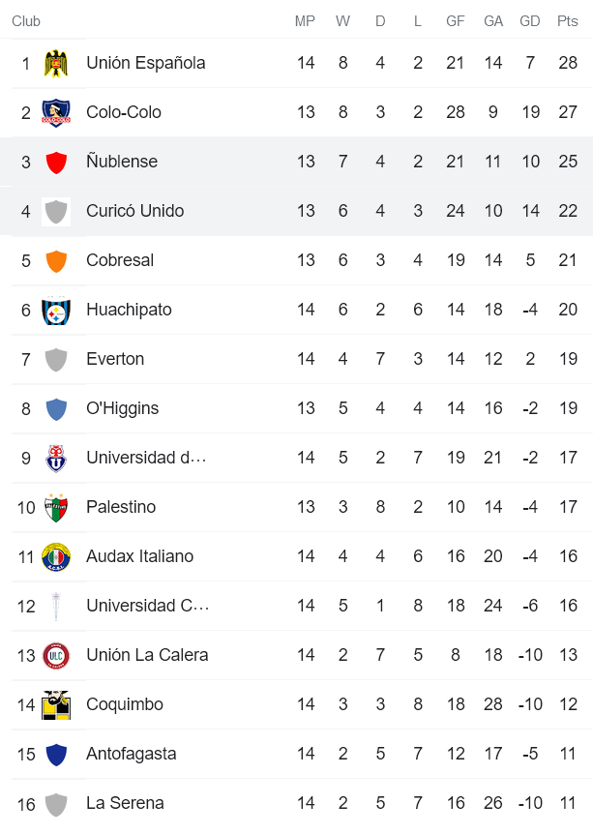Click the Universidad de Chile crest
This screenshot has height=834, width=593.
56,459
